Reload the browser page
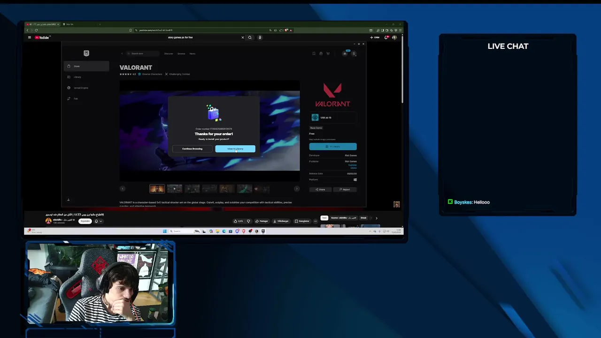This screenshot has height=338, width=601. [36, 30]
